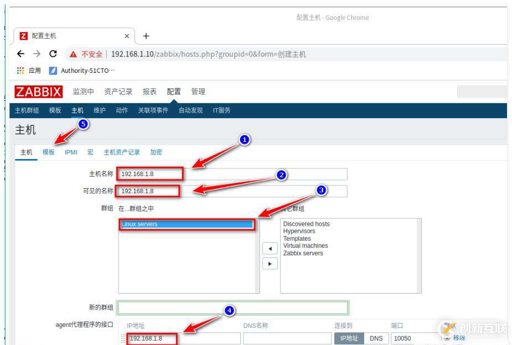Open the 管理 top menu
Screen dimensions: 512x345
coord(198,92)
